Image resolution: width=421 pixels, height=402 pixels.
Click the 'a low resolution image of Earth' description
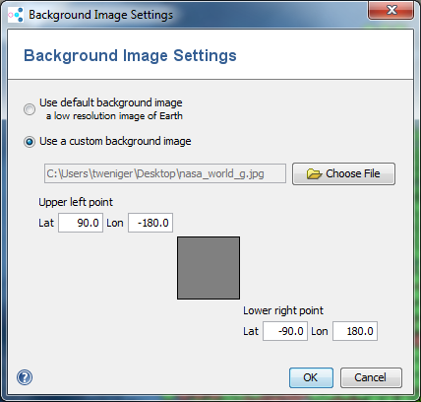pos(114,116)
